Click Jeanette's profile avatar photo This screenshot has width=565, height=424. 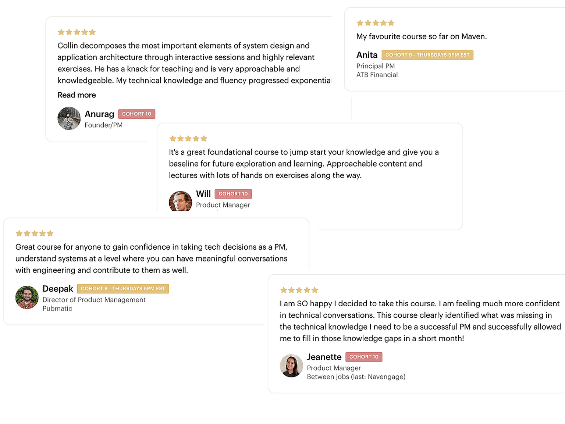coord(291,366)
